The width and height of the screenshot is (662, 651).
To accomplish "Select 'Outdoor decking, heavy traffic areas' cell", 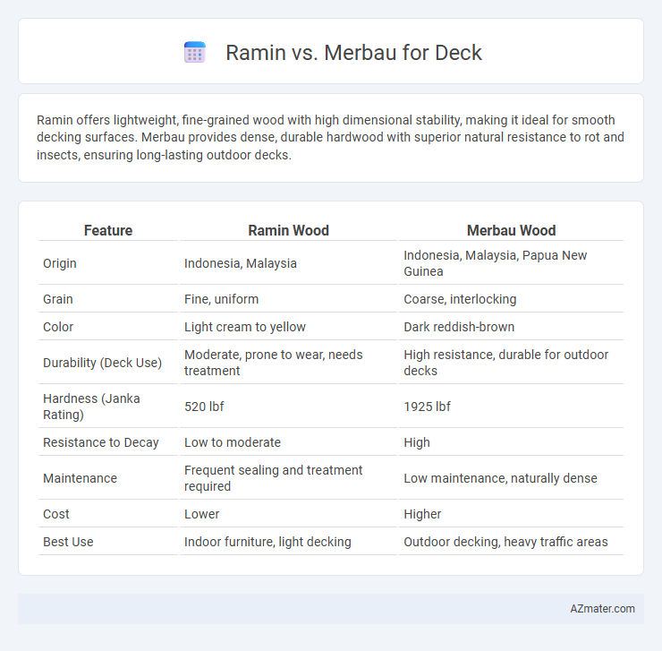I will tap(505, 542).
